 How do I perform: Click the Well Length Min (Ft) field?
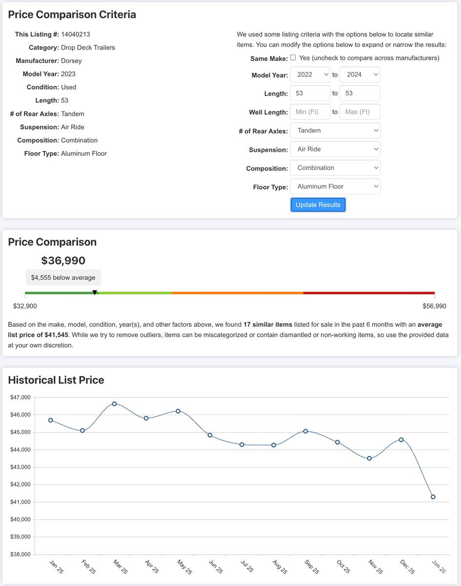310,112
